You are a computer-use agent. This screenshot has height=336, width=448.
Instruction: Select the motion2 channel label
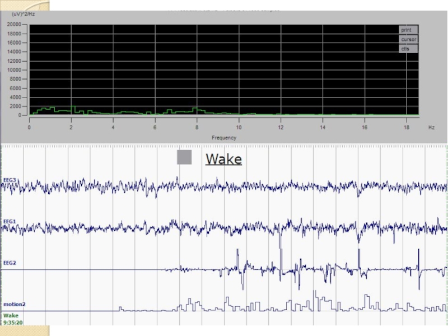pos(14,304)
